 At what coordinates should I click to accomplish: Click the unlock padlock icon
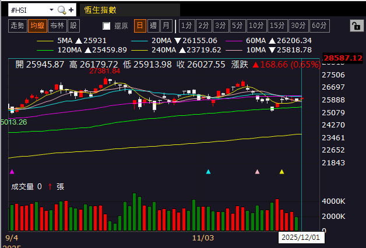(x=357, y=26)
